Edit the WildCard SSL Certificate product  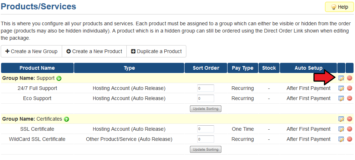[x=341, y=139]
